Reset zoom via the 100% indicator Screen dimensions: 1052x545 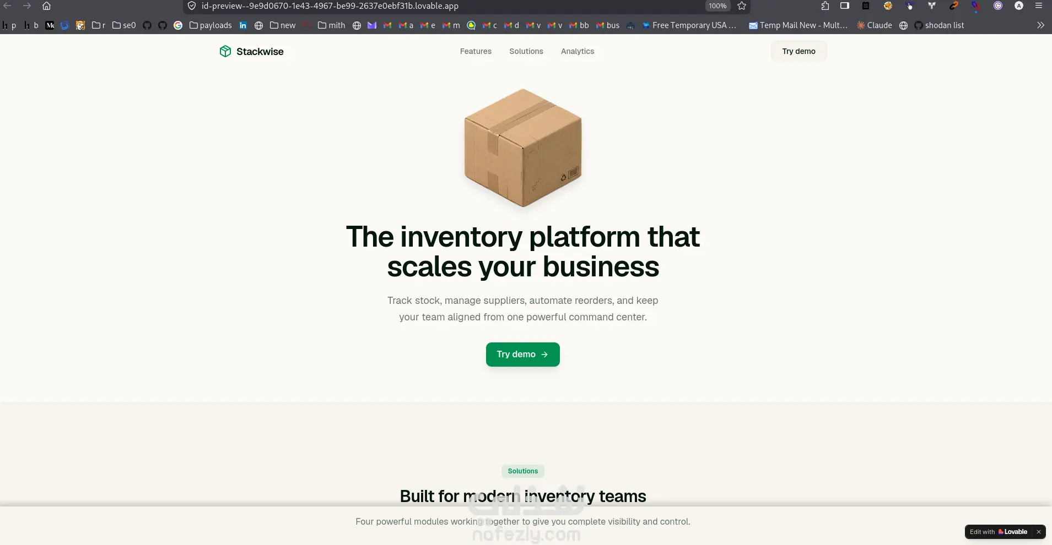(x=717, y=6)
